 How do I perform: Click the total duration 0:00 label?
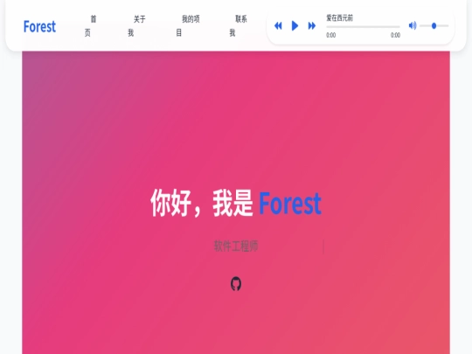tap(396, 35)
